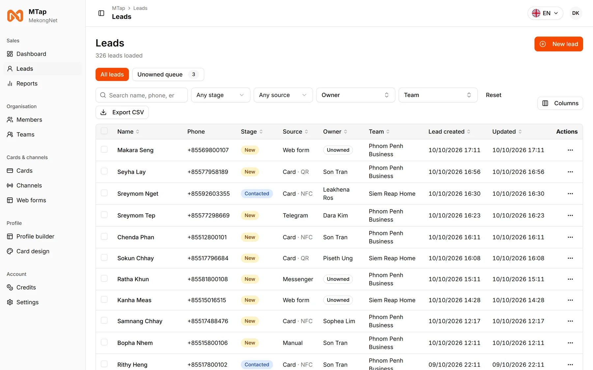593x370 pixels.
Task: Toggle the sidebar panel icon
Action: [x=101, y=13]
